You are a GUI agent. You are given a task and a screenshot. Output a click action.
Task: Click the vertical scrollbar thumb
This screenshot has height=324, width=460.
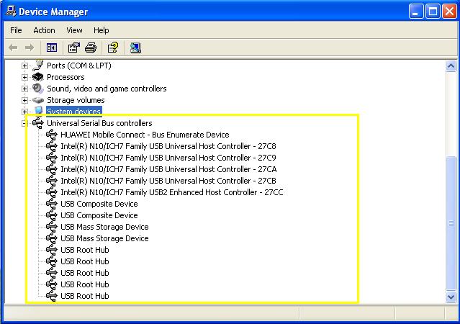[x=451, y=223]
